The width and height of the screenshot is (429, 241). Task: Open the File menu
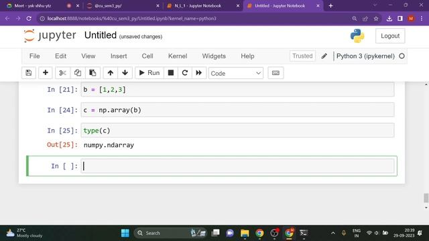34,56
